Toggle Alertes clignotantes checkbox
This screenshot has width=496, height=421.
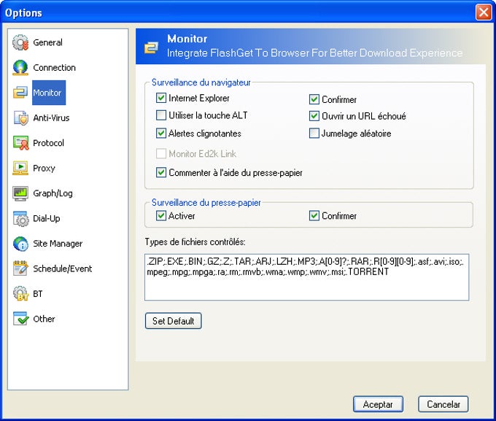[x=161, y=134]
